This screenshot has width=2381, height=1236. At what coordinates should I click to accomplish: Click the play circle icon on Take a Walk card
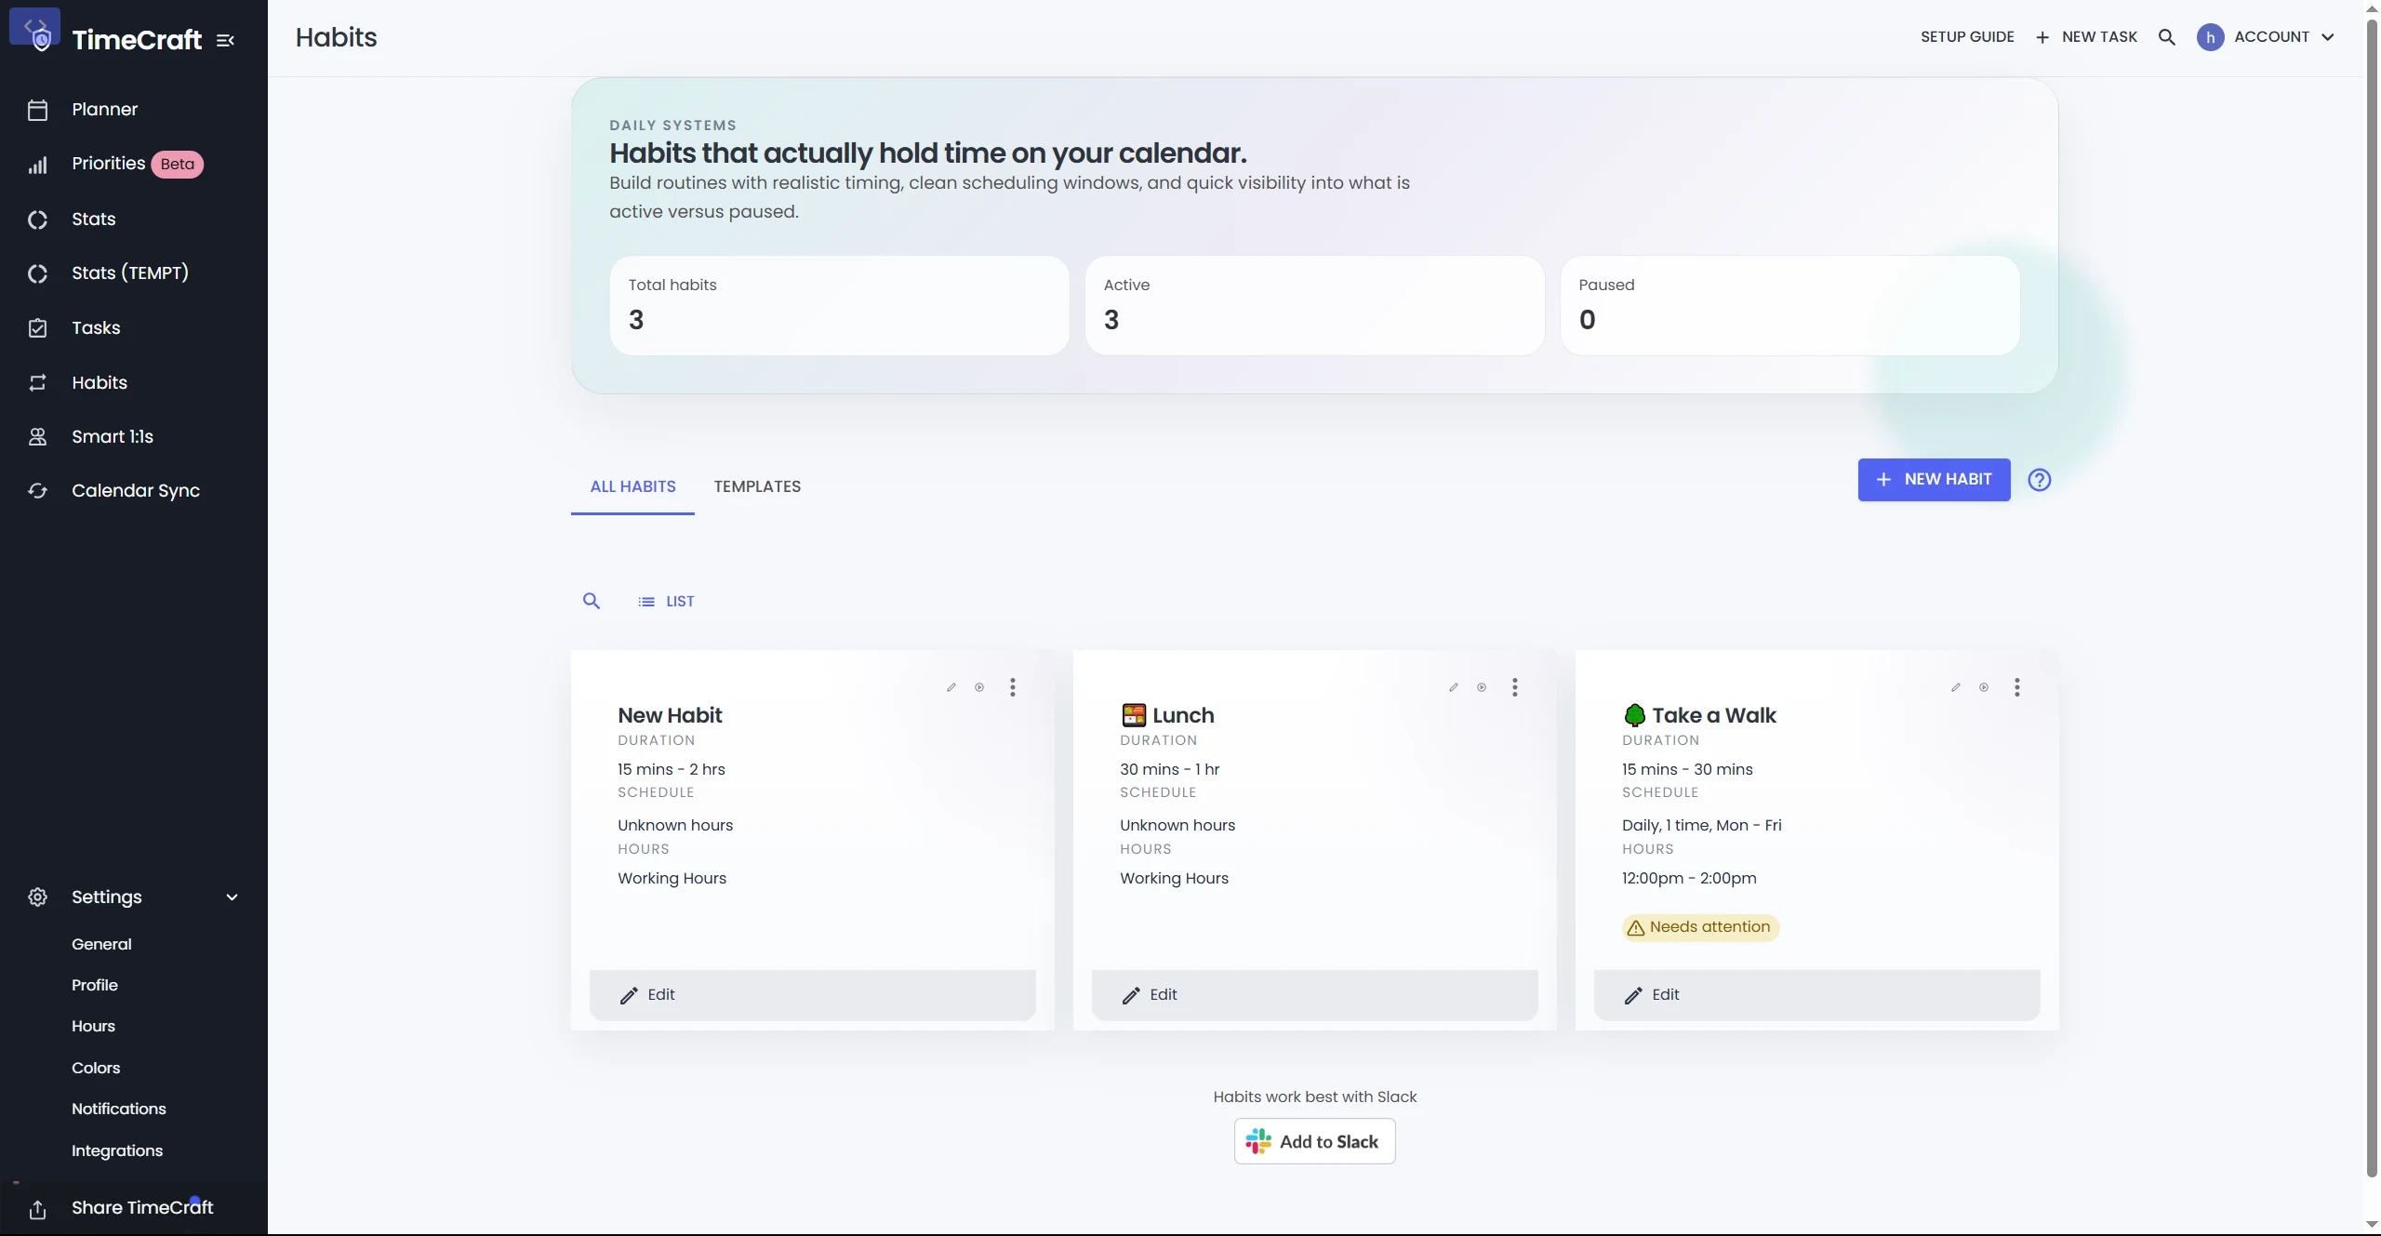(1984, 687)
